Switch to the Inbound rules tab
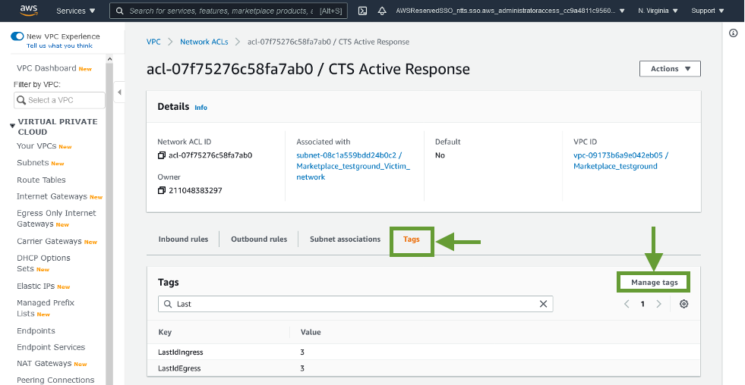 (x=183, y=239)
